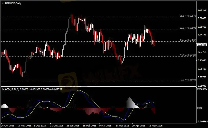Screen dimensions: 208x128
Task: Click the MACD(12,26,9) indicator label
Action: (x=11, y=89)
